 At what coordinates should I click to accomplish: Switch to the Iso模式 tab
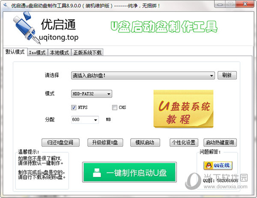pyautogui.click(x=37, y=53)
